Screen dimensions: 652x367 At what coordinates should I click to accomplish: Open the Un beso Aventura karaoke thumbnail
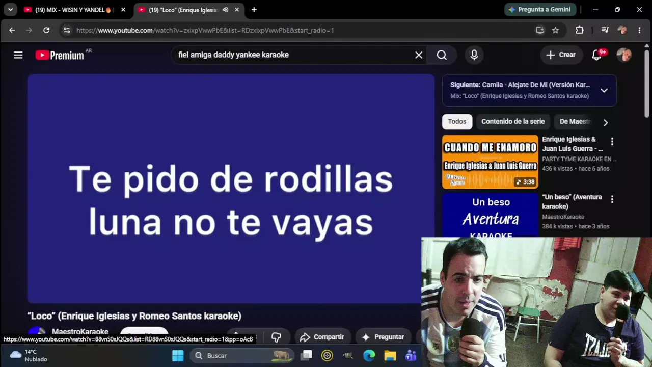coord(490,215)
